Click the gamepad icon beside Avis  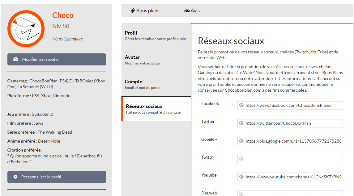point(187,11)
